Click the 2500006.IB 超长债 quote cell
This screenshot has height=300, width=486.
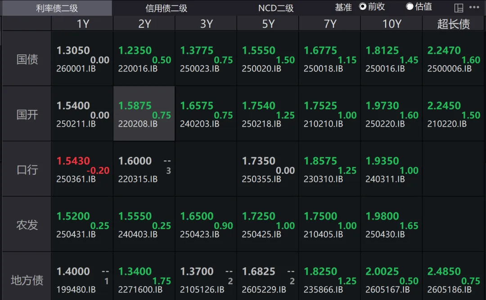point(453,59)
